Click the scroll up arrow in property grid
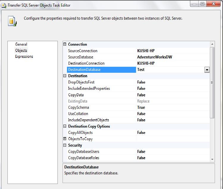This screenshot has width=223, height=189. (212, 44)
